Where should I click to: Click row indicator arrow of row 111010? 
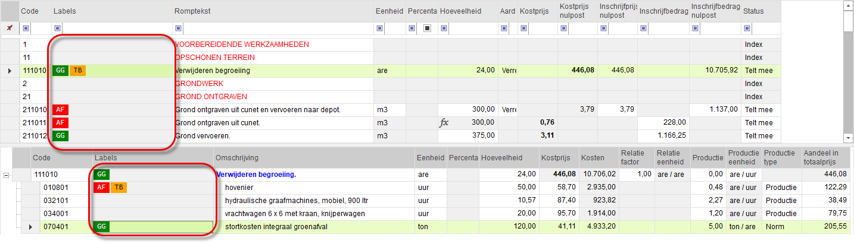pos(9,71)
